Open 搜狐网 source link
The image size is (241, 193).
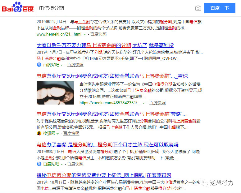[x=49, y=134]
